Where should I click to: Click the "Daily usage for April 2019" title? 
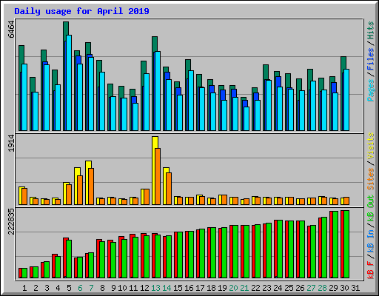(x=81, y=11)
